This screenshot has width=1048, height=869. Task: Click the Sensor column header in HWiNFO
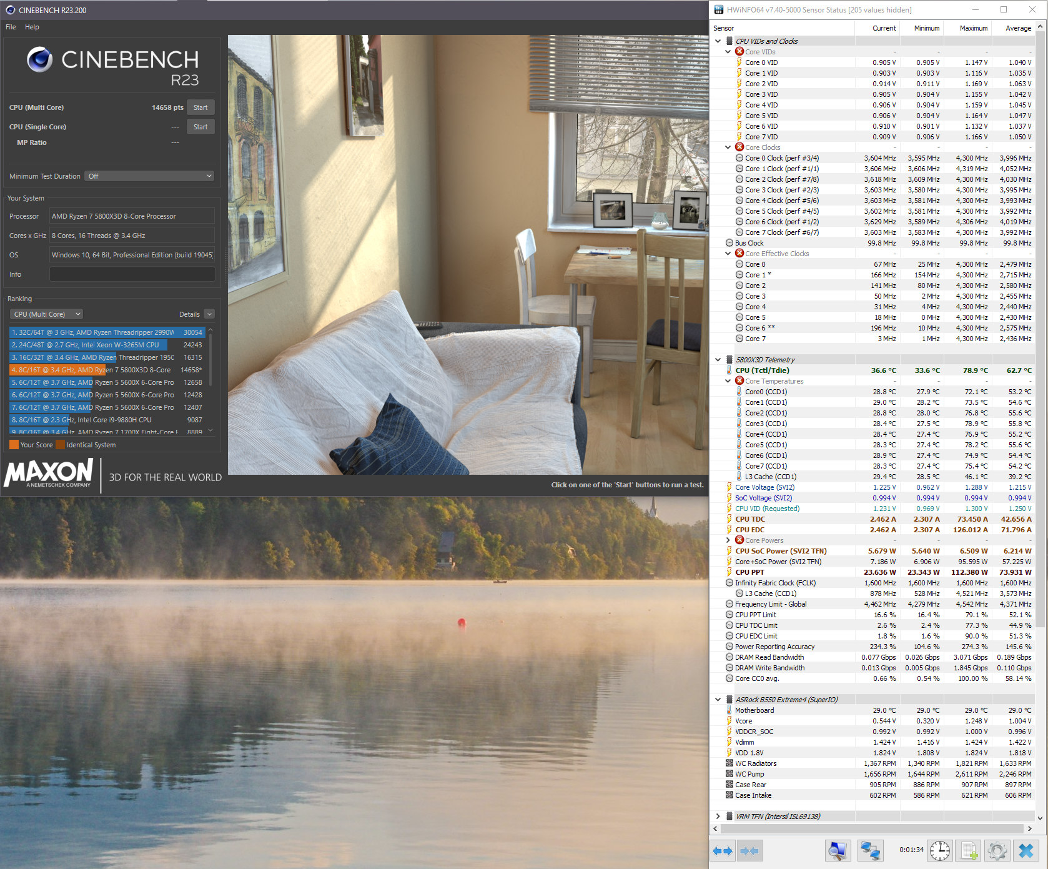783,28
